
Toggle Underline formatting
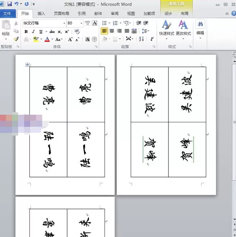[41, 32]
